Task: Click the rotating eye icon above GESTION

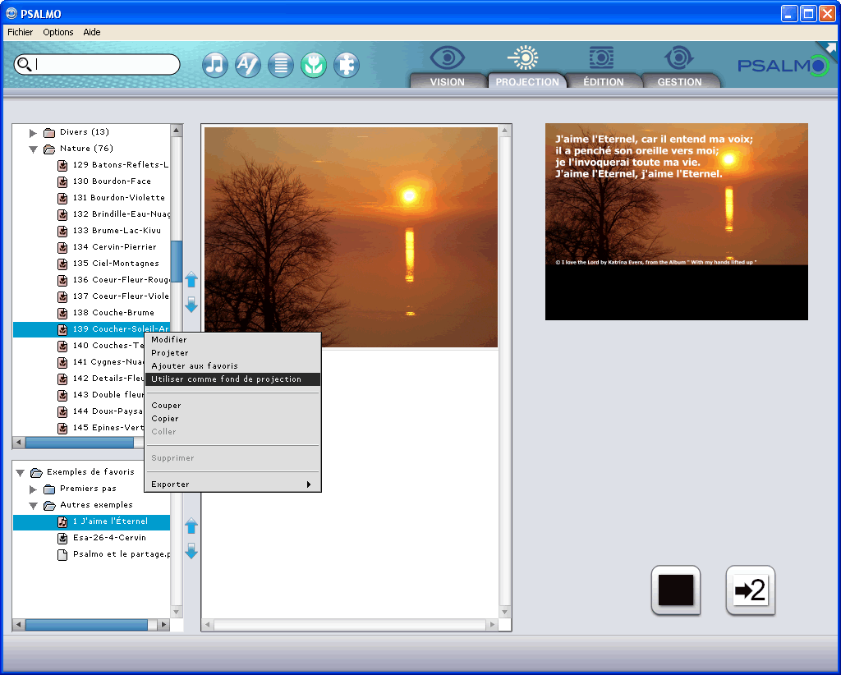Action: pos(678,57)
